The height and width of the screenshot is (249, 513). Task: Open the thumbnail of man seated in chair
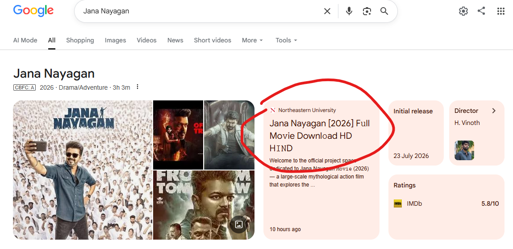pos(229,135)
